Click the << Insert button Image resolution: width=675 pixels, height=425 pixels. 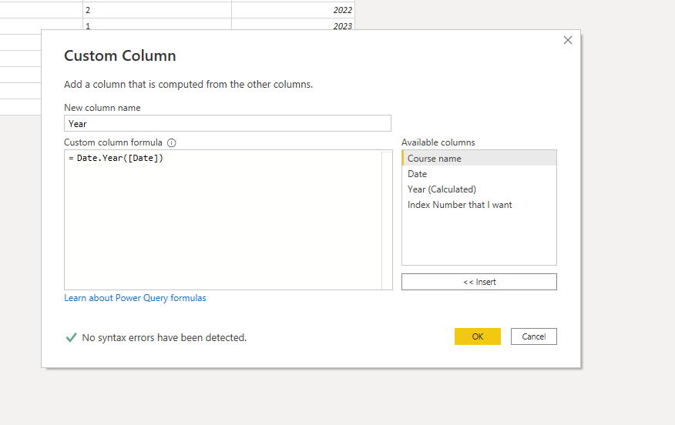[479, 282]
